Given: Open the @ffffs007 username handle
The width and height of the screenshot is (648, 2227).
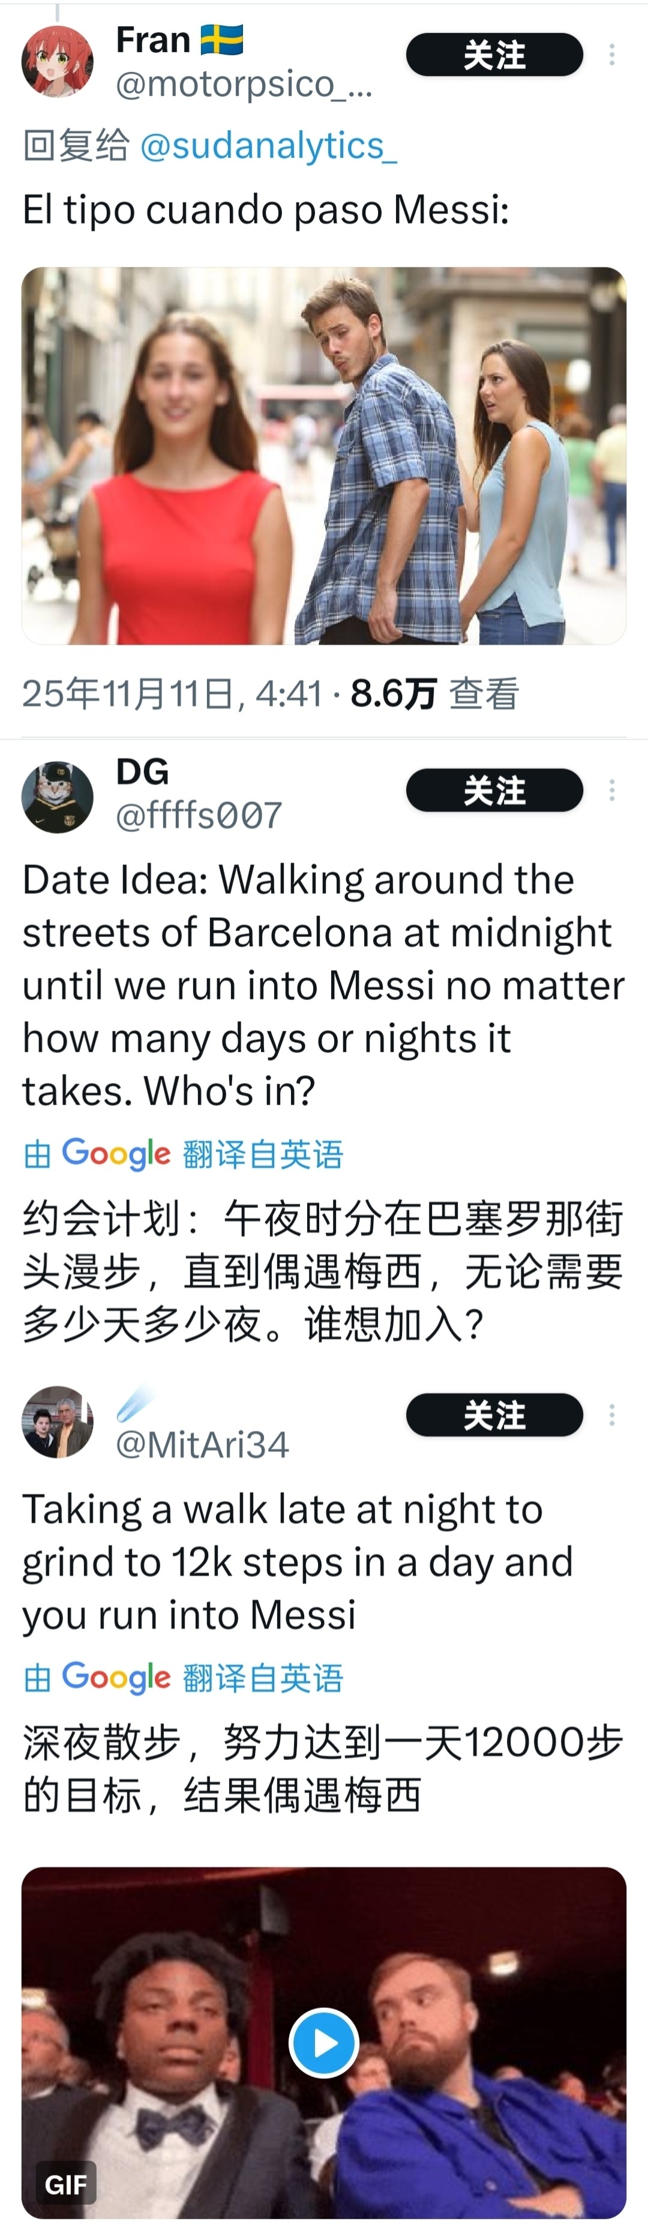Looking at the screenshot, I should tap(199, 815).
